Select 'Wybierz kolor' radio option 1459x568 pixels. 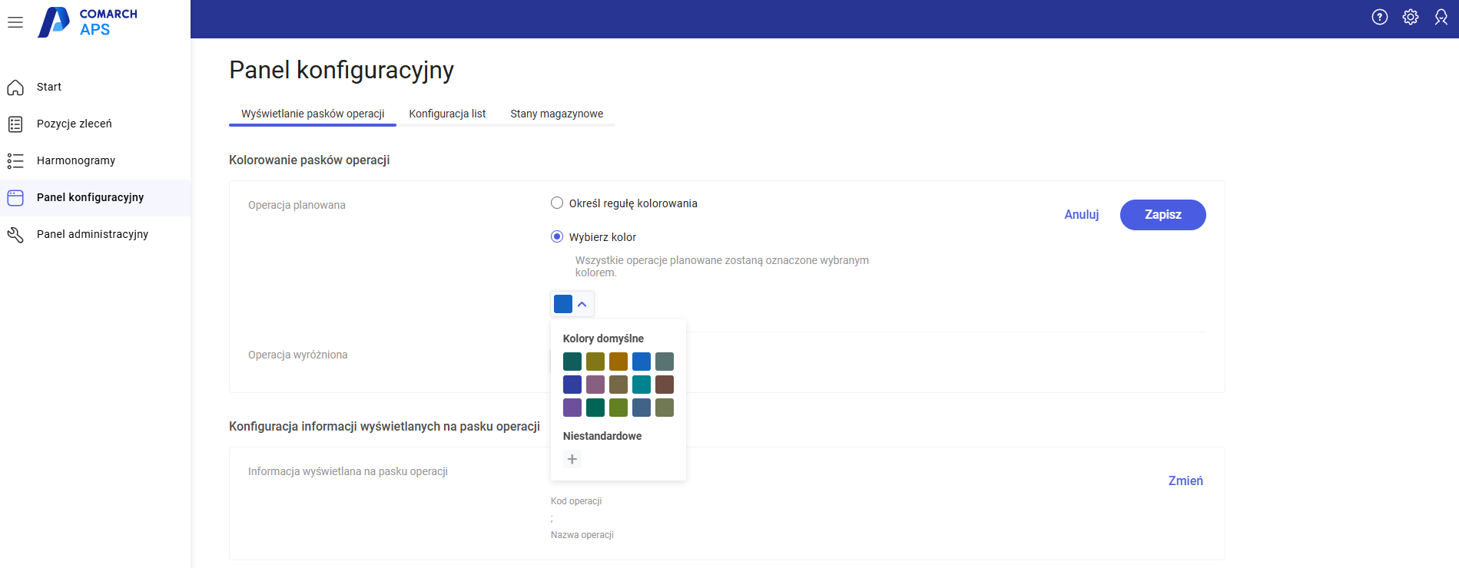click(x=557, y=237)
